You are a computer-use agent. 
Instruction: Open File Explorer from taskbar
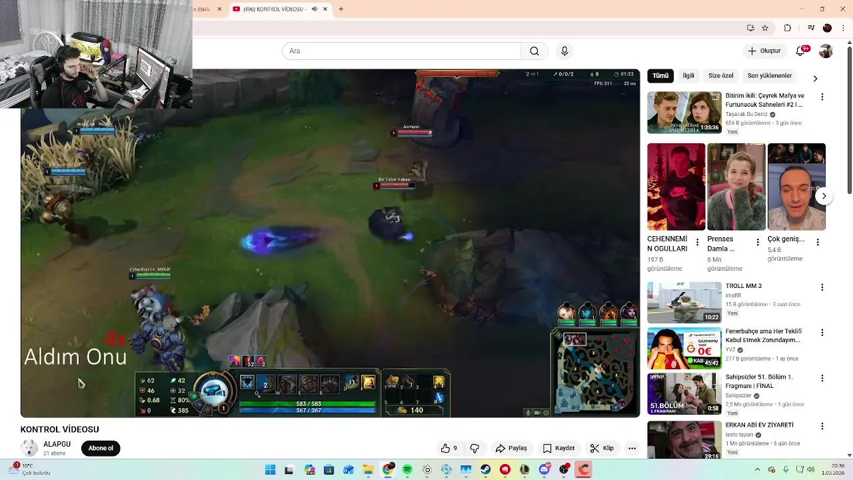coord(368,470)
